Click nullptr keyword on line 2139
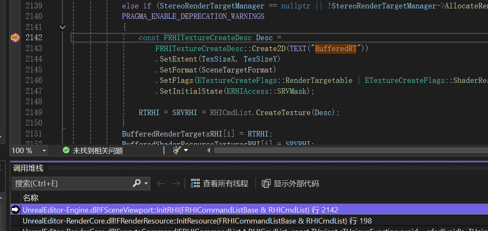This screenshot has height=231, width=488. (296, 5)
